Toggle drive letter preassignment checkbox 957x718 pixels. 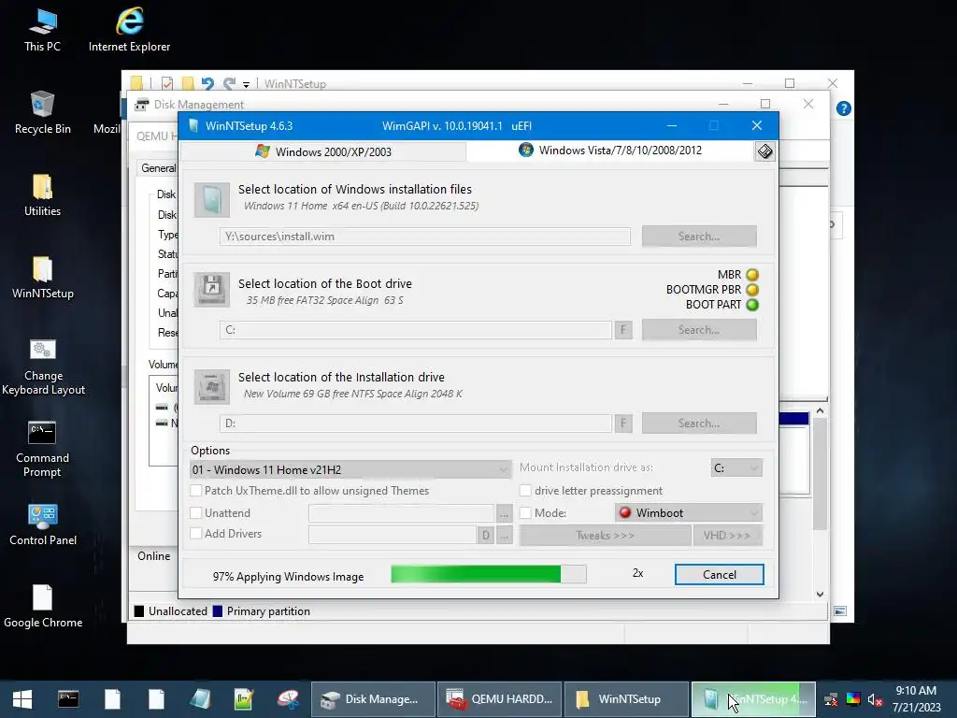[525, 490]
